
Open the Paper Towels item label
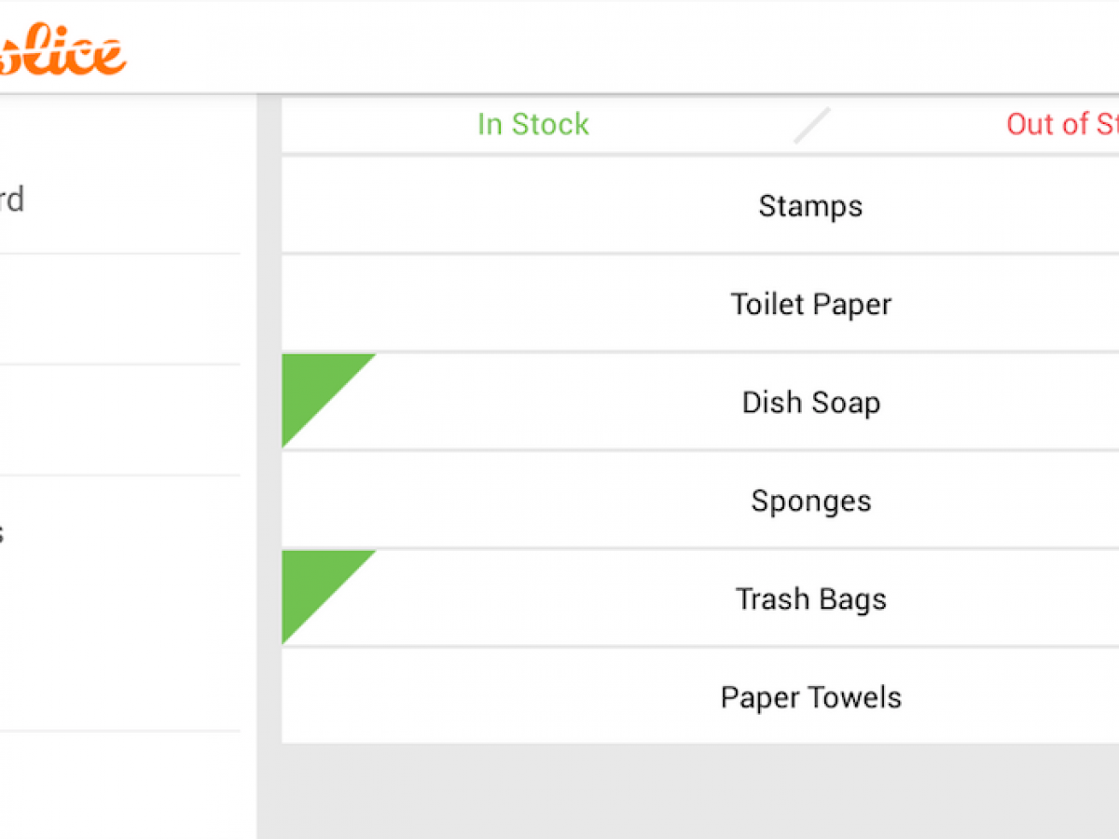810,697
